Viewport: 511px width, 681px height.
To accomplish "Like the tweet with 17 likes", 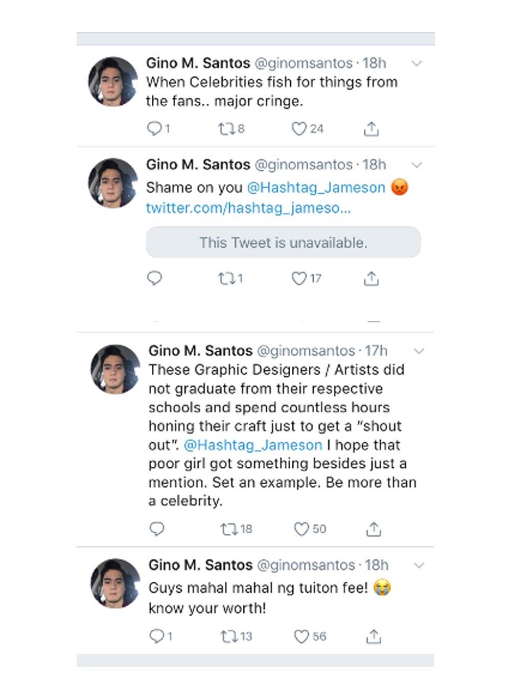I will tap(299, 279).
